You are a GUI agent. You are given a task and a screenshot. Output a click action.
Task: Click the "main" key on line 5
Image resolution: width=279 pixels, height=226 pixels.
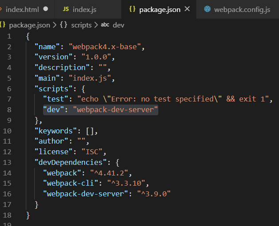click(47, 78)
